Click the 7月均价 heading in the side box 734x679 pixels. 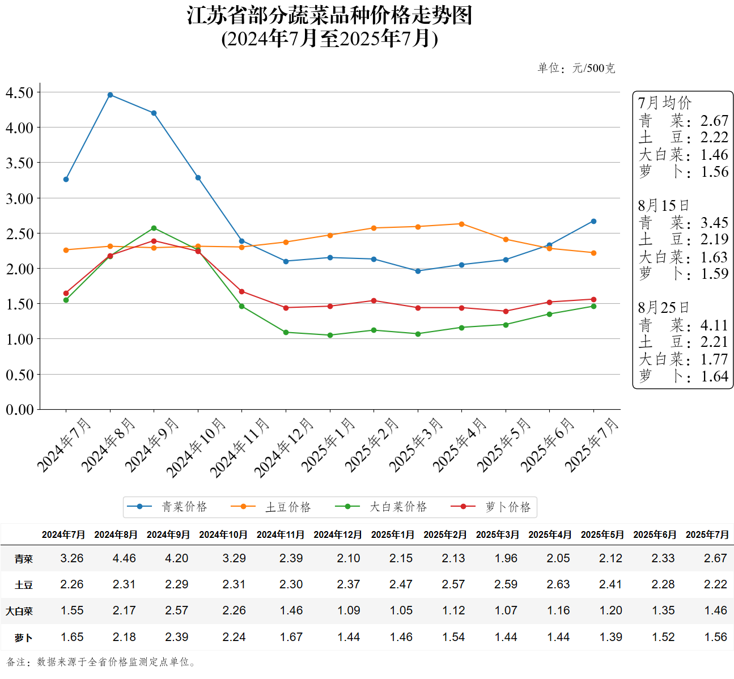665,103
